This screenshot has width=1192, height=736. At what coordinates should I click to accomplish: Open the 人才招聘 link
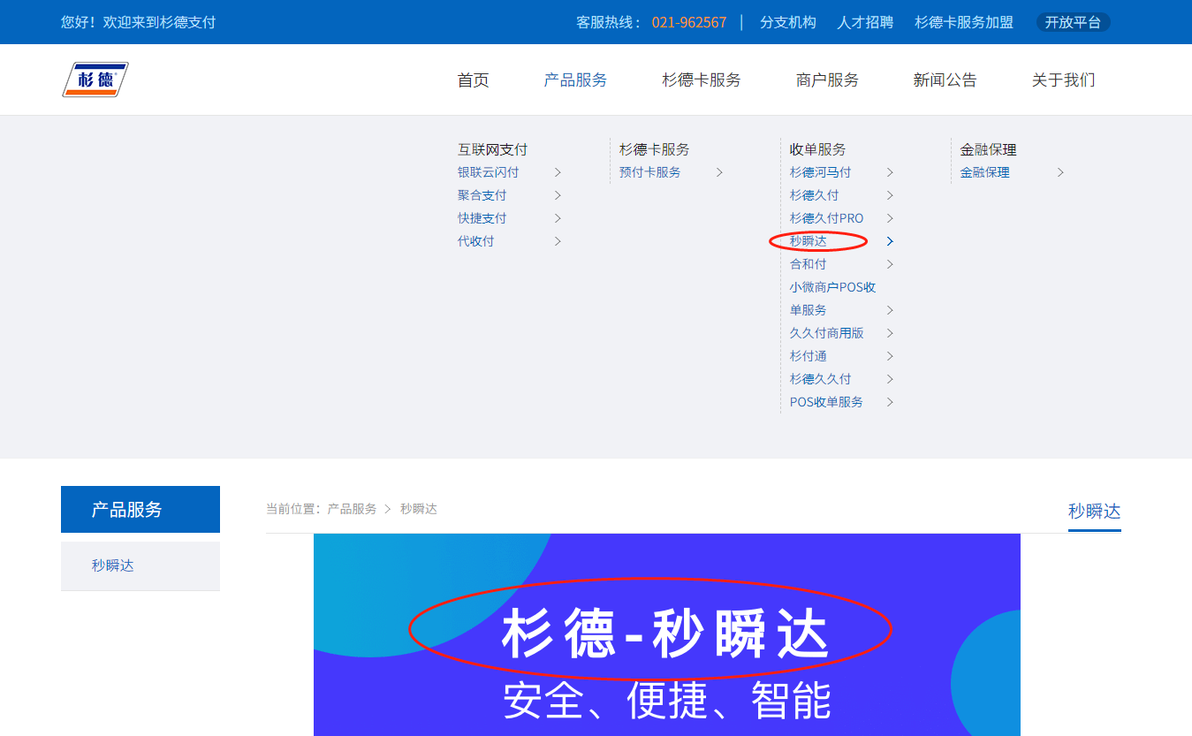point(865,22)
